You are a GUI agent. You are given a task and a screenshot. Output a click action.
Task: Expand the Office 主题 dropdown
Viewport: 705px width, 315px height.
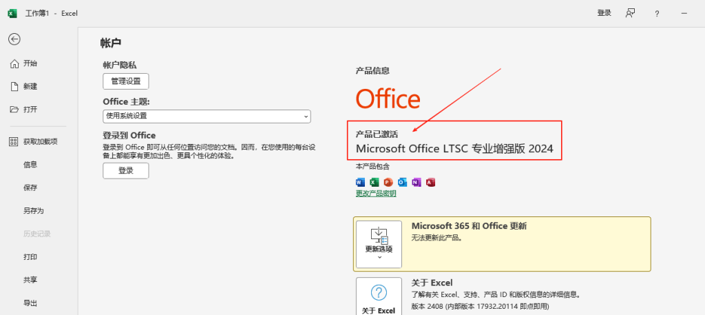coord(207,116)
